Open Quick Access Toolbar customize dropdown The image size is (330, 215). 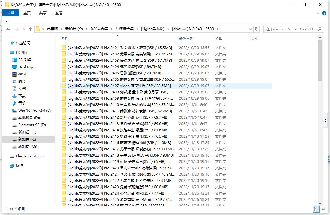7,21
